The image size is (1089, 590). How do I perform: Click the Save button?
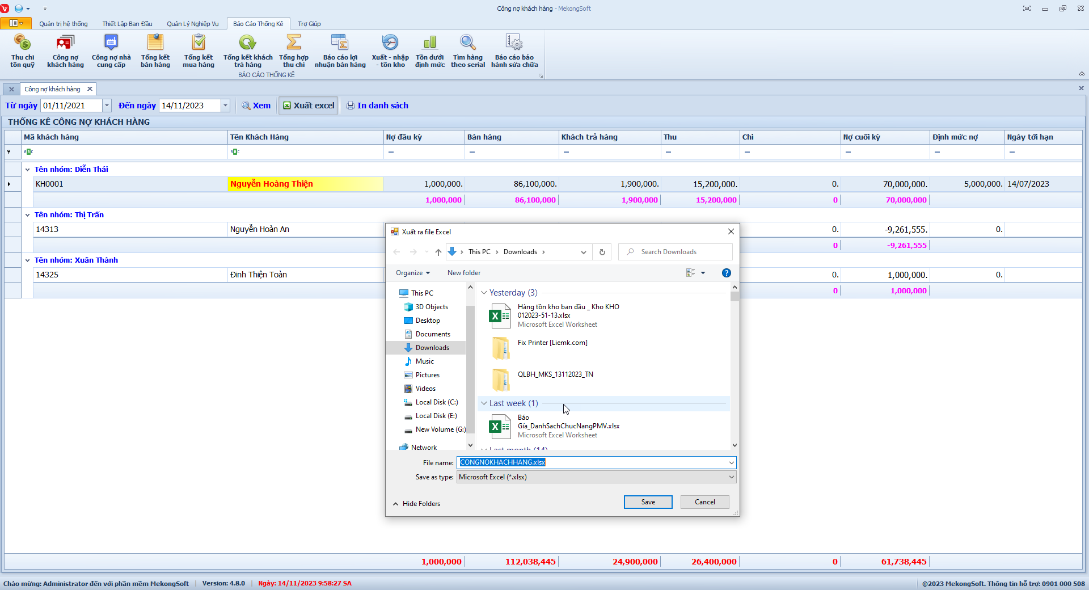point(648,502)
